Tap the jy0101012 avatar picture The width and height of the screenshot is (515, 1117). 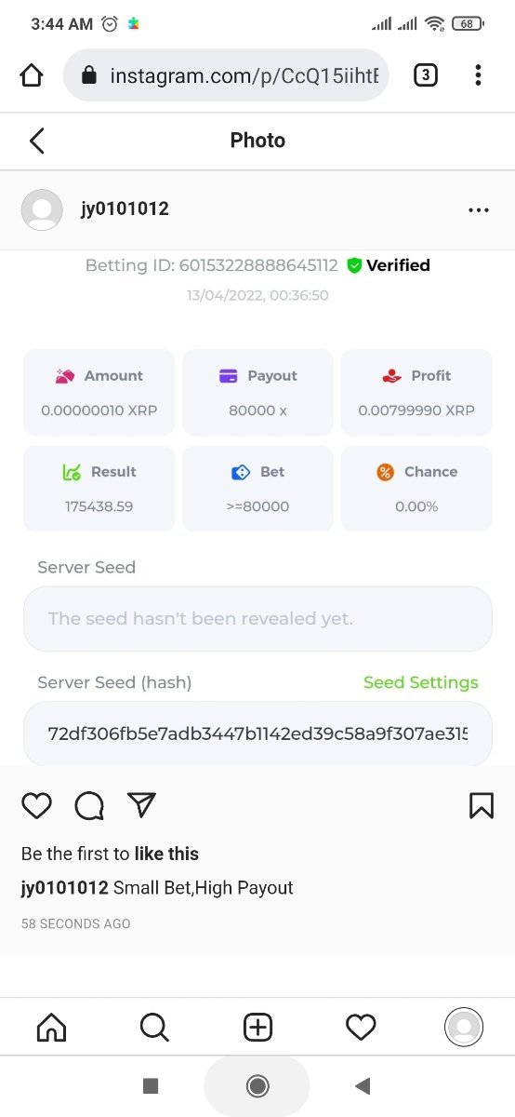[x=42, y=210]
